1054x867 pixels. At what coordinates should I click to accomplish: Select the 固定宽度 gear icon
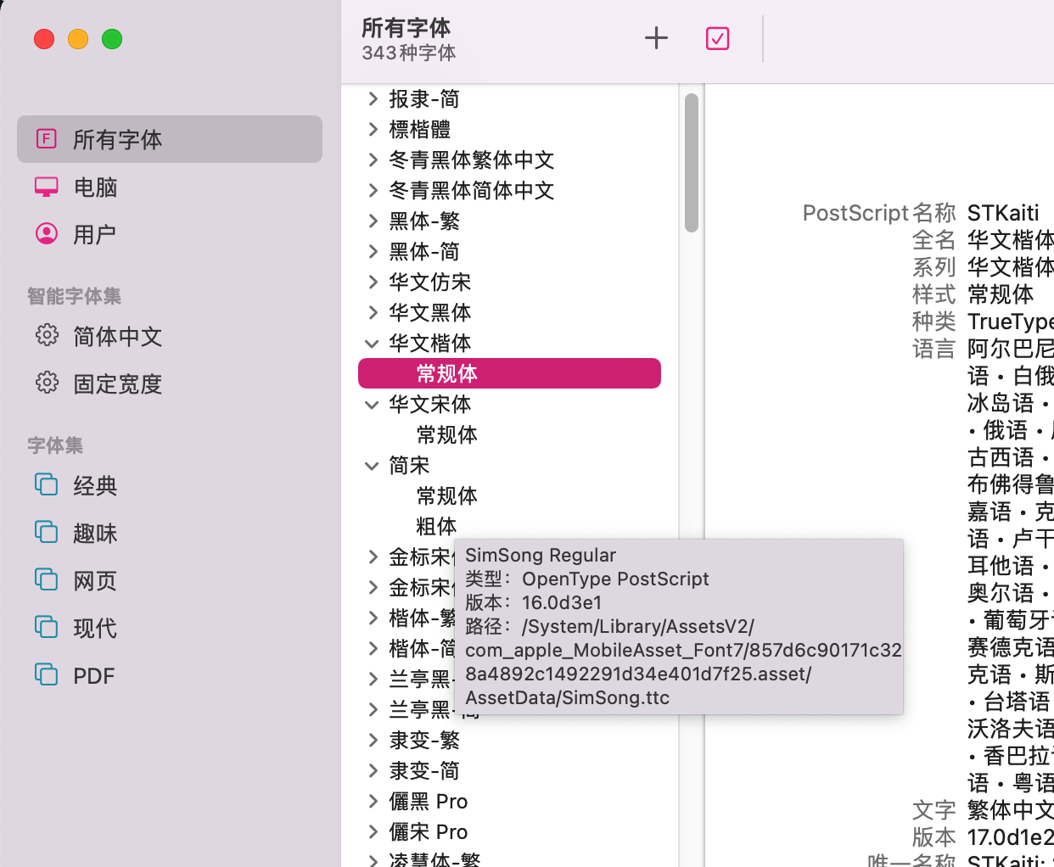[47, 383]
